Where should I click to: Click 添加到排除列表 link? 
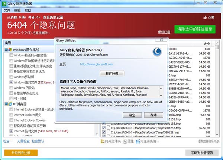(x=209, y=141)
